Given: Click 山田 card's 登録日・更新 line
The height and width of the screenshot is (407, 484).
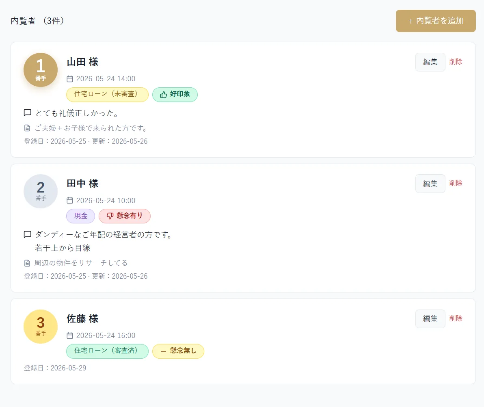Looking at the screenshot, I should point(86,141).
